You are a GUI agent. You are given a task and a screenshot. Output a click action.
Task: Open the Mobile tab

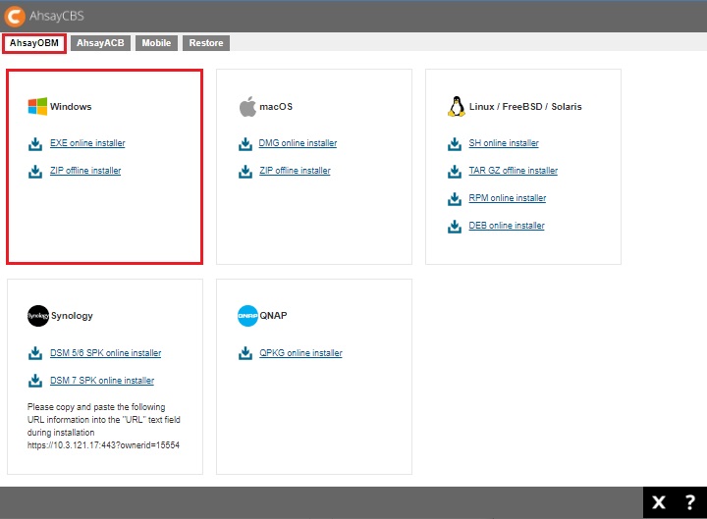(x=155, y=43)
